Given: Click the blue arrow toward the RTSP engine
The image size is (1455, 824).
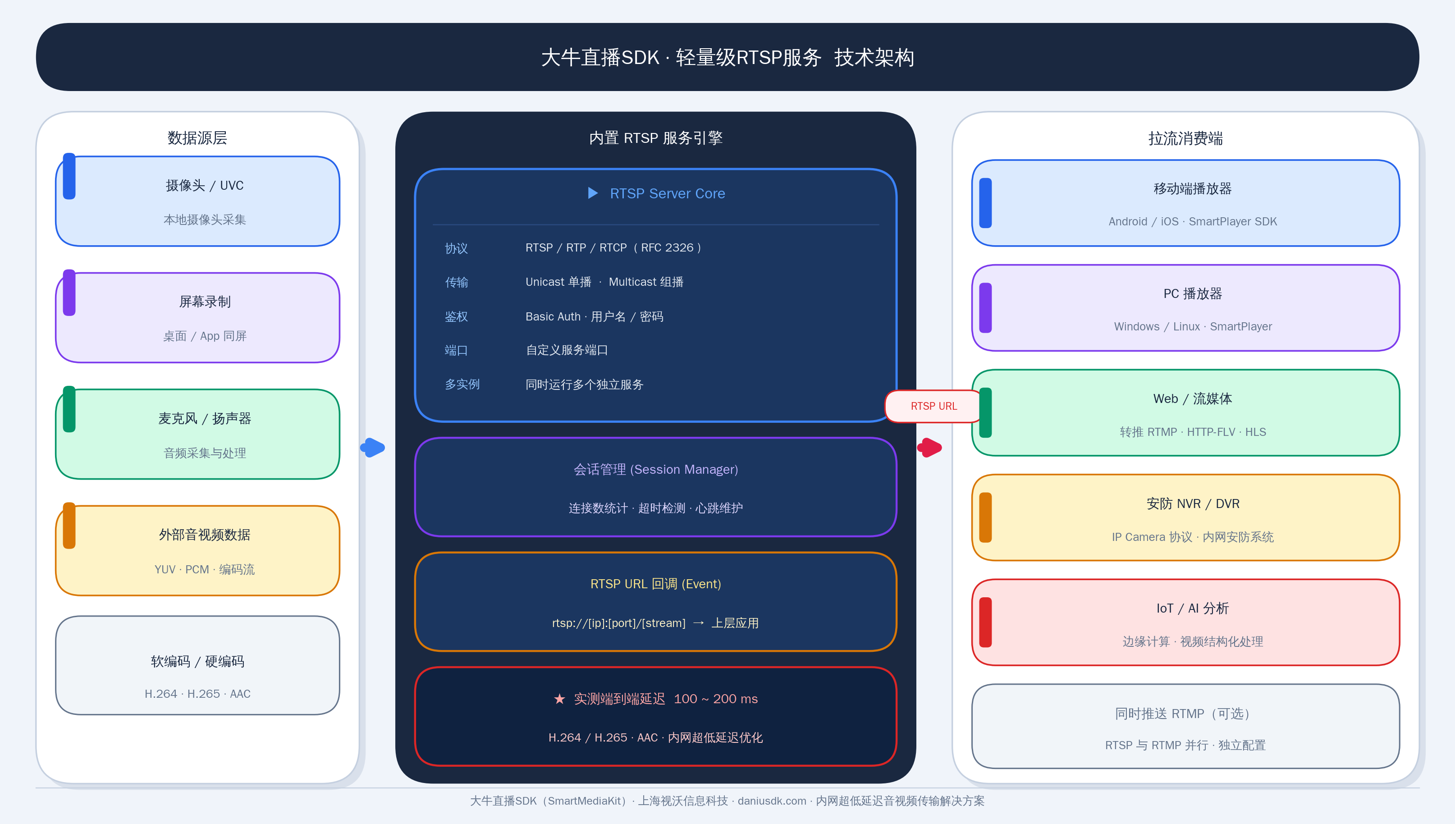Looking at the screenshot, I should [372, 448].
